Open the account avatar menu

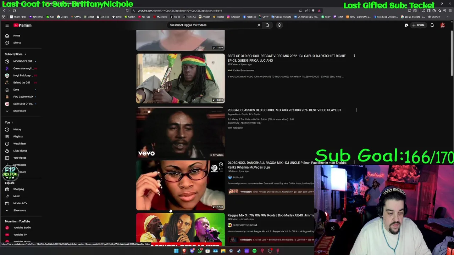tap(442, 25)
